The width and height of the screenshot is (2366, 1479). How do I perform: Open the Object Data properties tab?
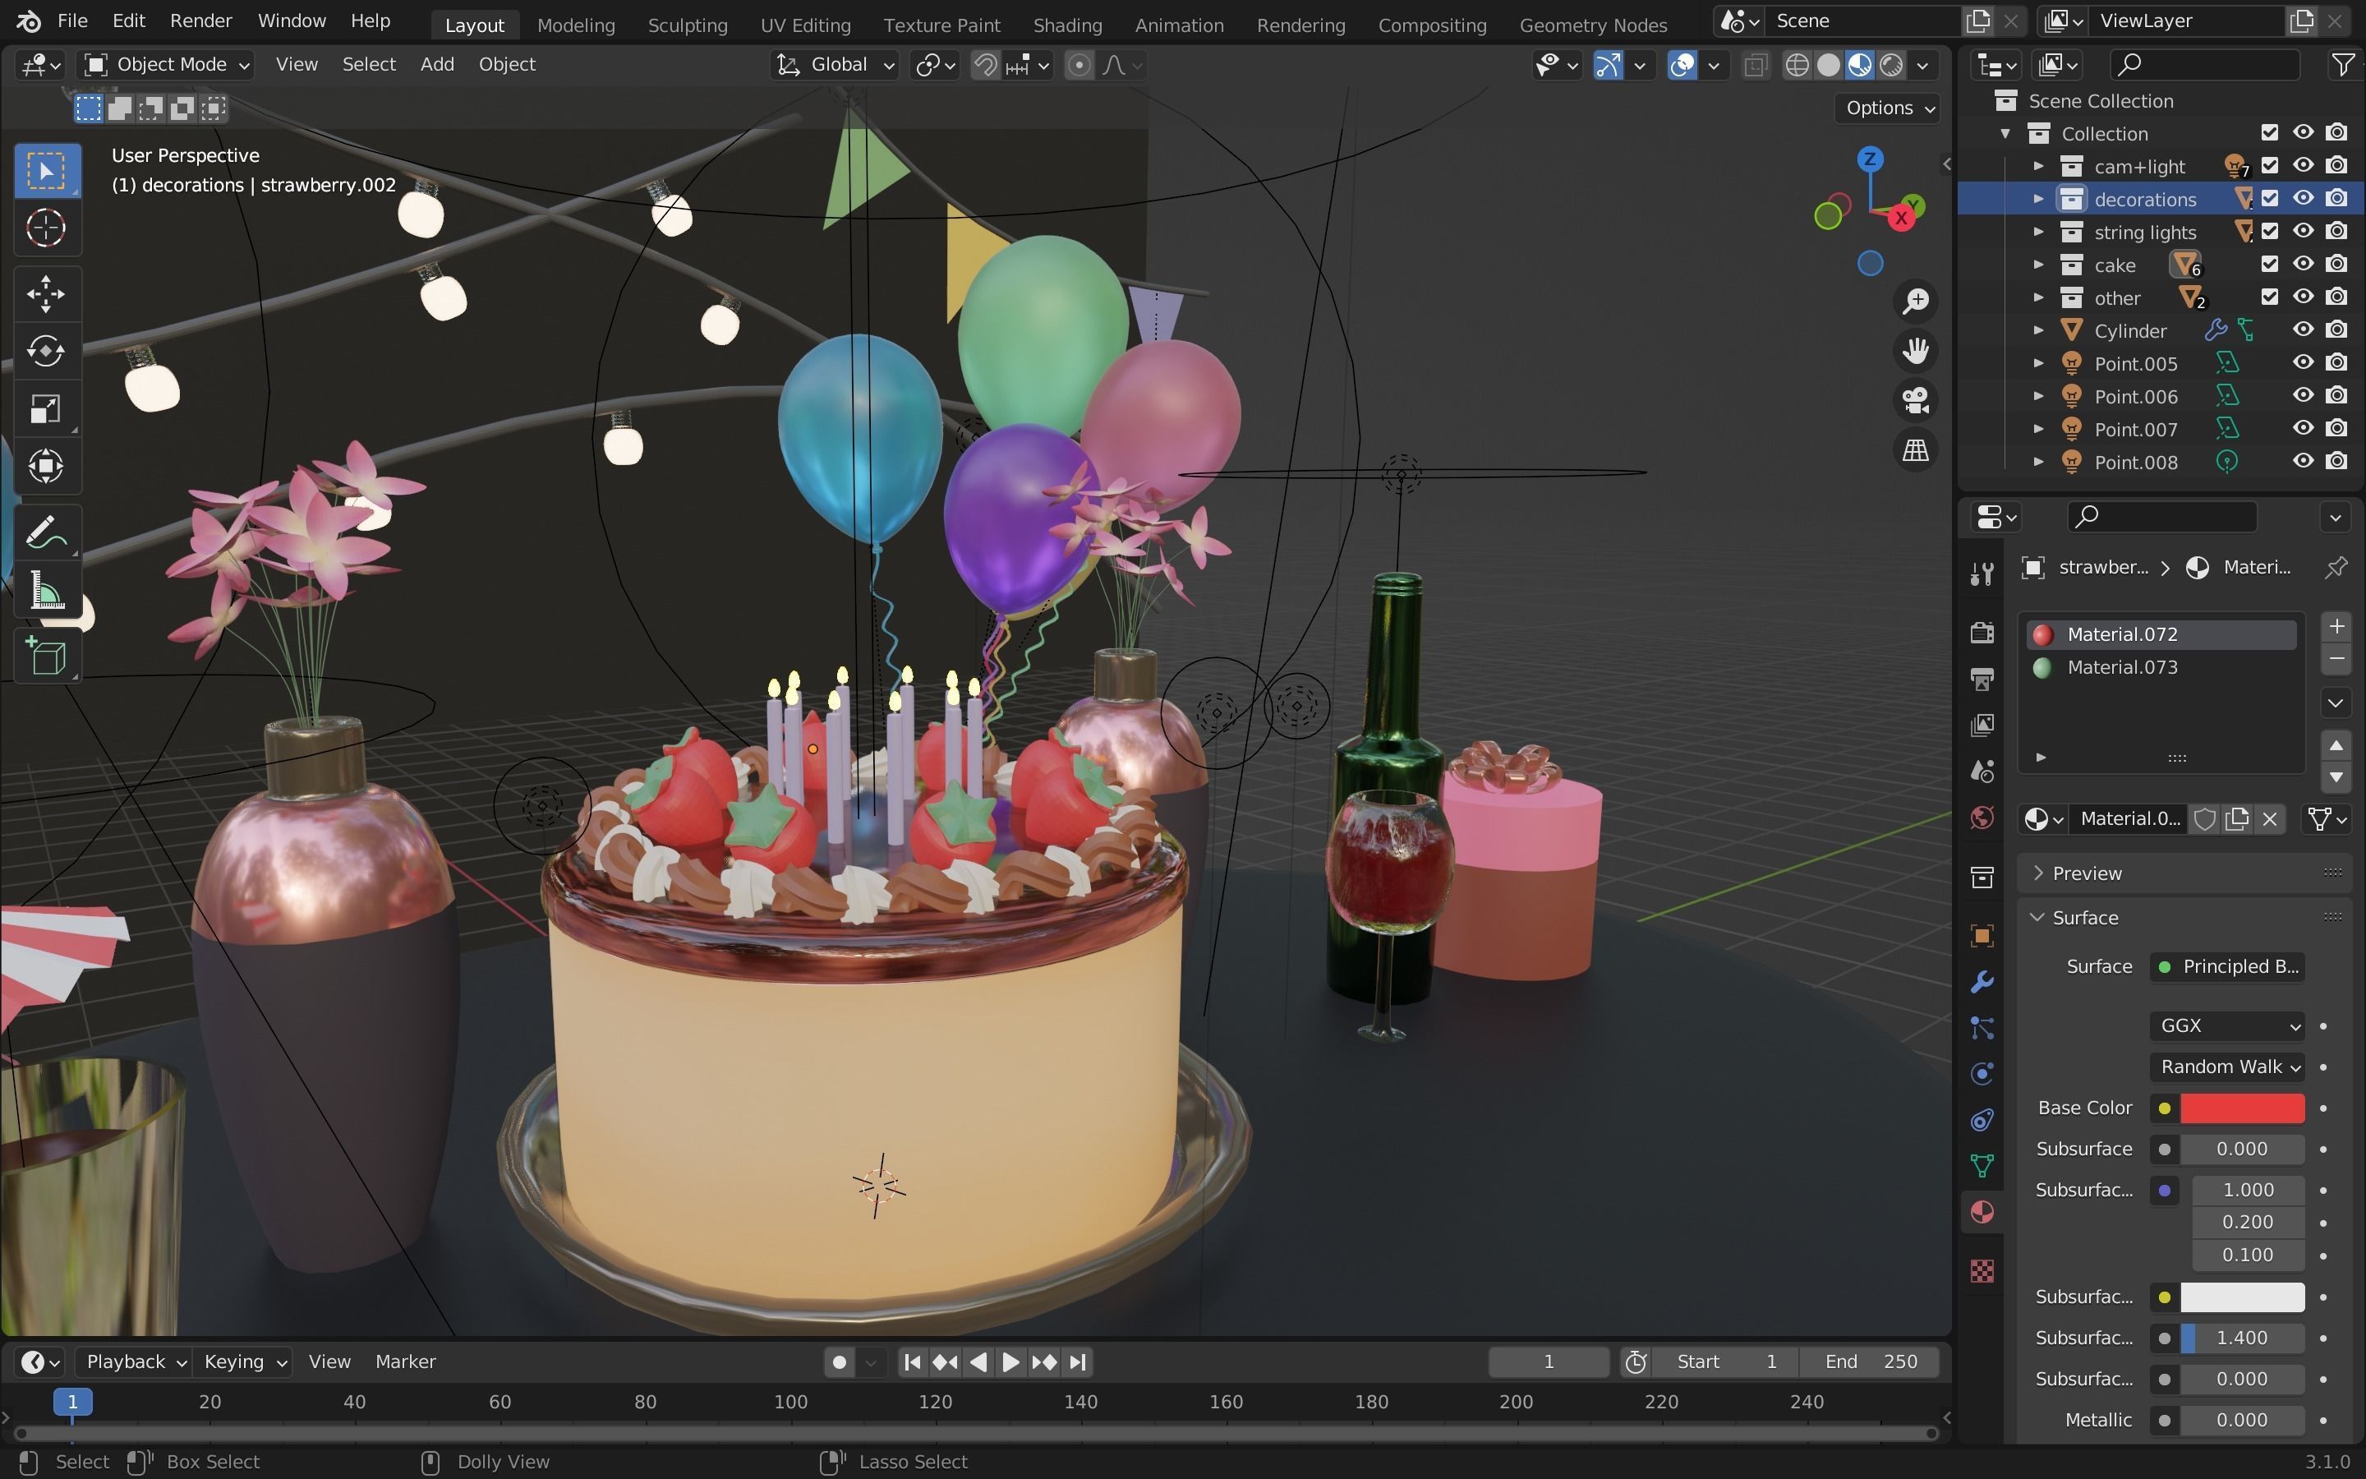[1982, 1166]
